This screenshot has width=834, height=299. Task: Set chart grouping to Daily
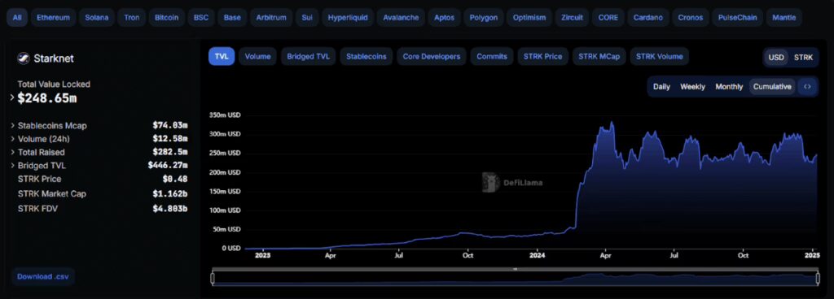(x=661, y=87)
